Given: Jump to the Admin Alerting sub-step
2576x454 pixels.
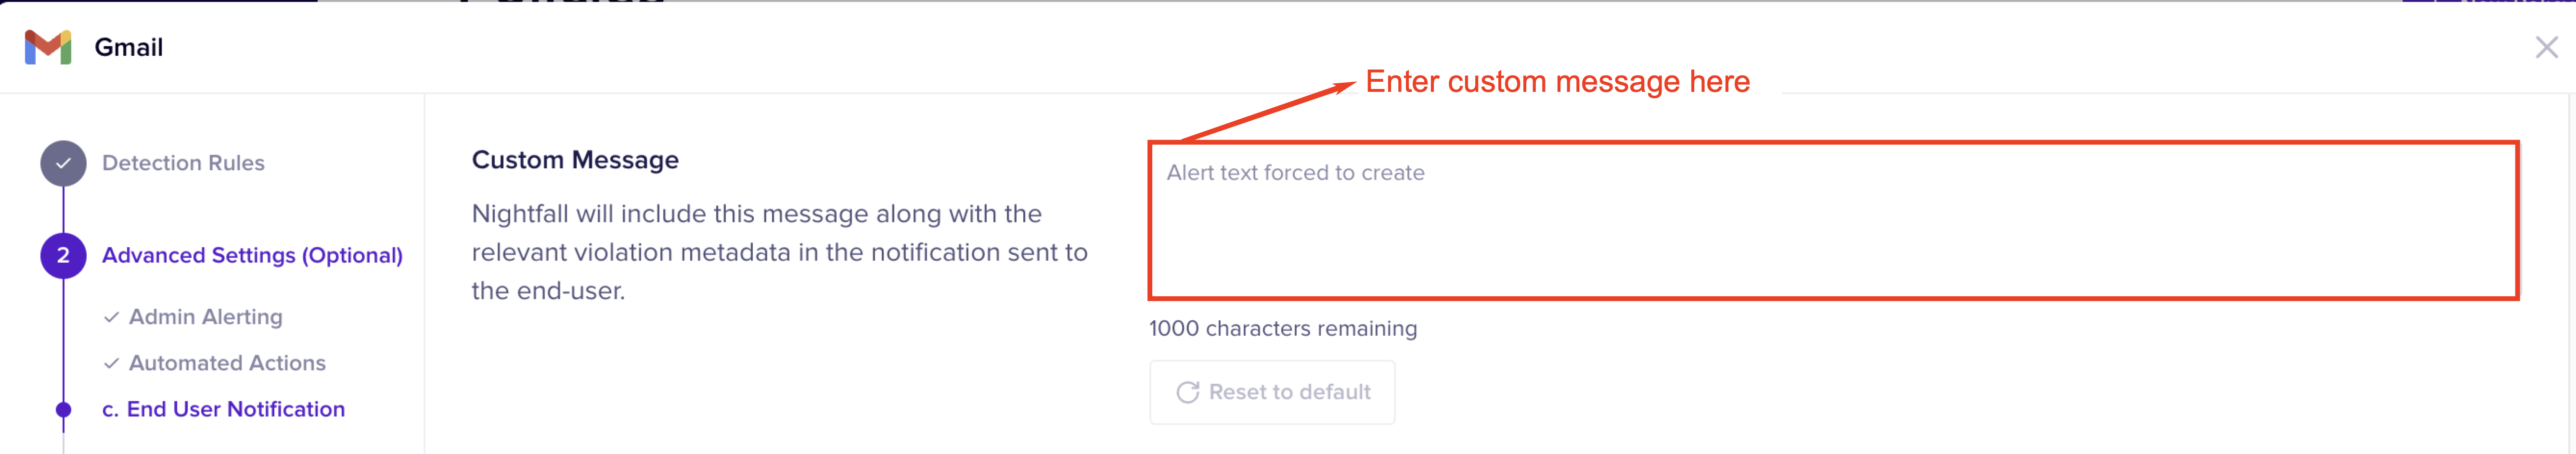Looking at the screenshot, I should (205, 317).
